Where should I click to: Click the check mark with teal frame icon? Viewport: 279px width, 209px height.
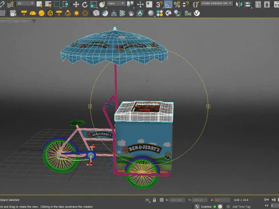pyautogui.click(x=177, y=13)
